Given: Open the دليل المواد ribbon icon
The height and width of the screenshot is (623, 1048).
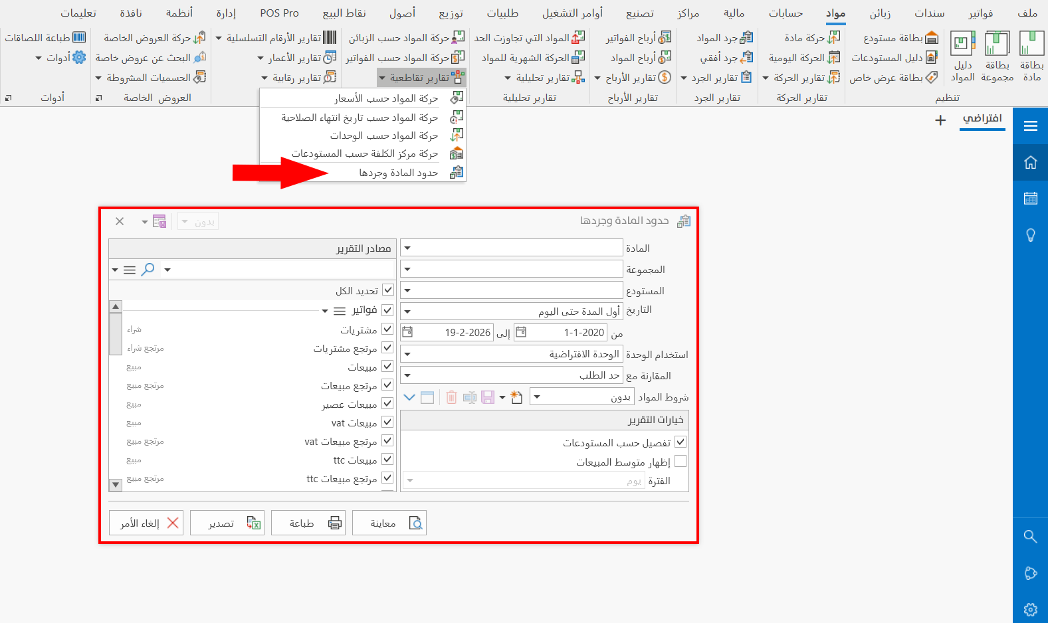Looking at the screenshot, I should [x=962, y=56].
